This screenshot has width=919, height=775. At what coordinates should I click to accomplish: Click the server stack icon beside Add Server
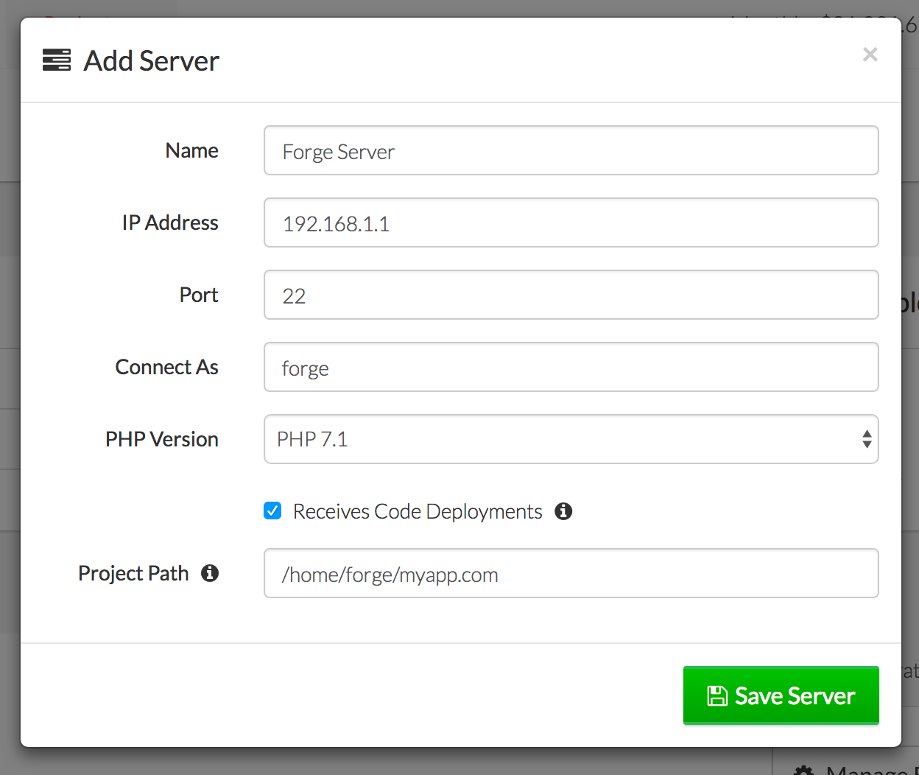57,60
